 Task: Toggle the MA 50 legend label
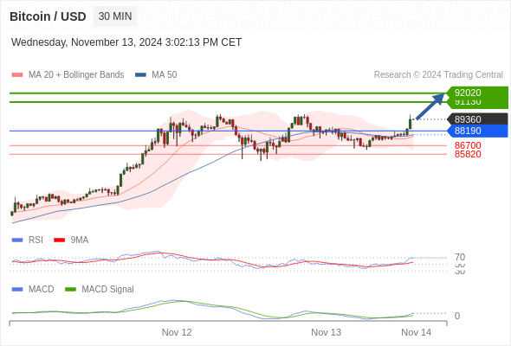[x=165, y=75]
